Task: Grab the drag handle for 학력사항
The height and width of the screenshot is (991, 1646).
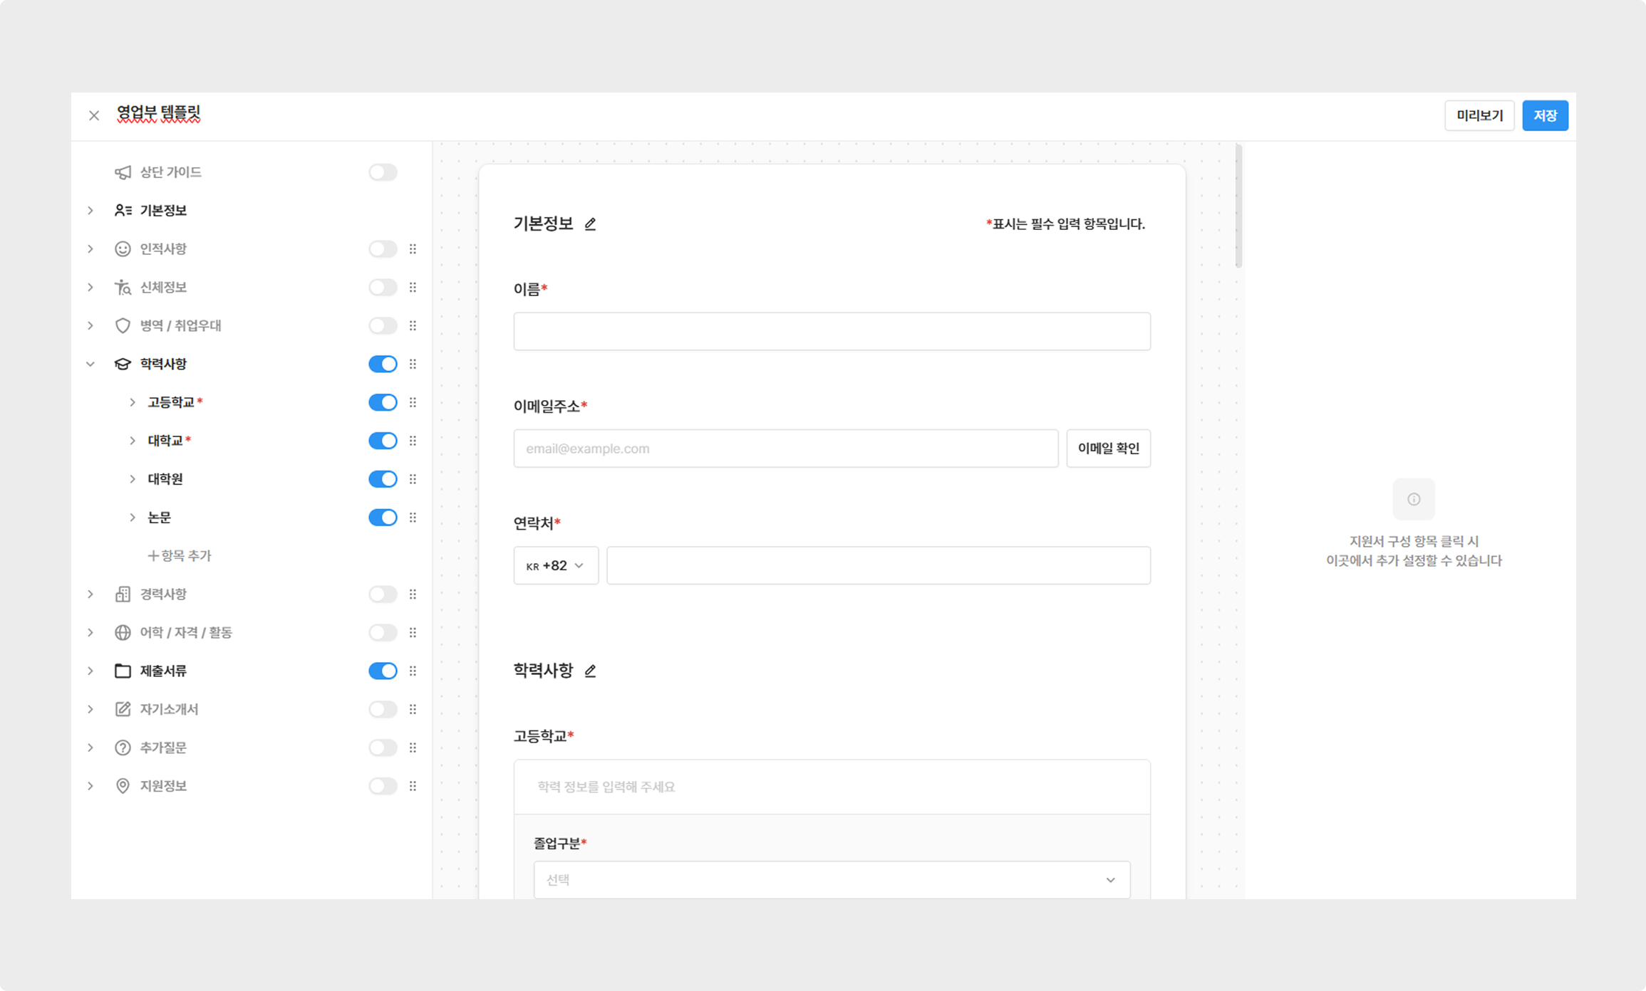Action: click(x=413, y=365)
